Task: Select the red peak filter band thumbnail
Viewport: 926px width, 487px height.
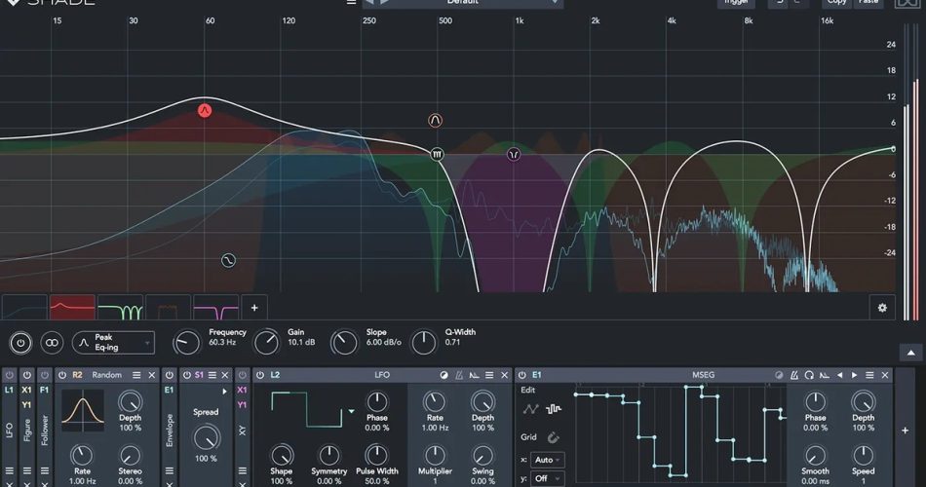Action: [72, 308]
